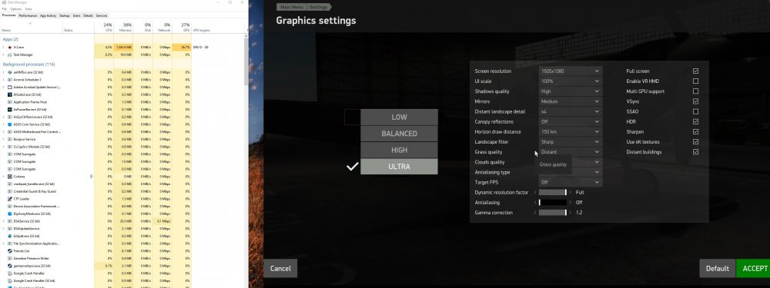Click the AISuite3.exe process icon
The height and width of the screenshot is (288, 770).
10,94
